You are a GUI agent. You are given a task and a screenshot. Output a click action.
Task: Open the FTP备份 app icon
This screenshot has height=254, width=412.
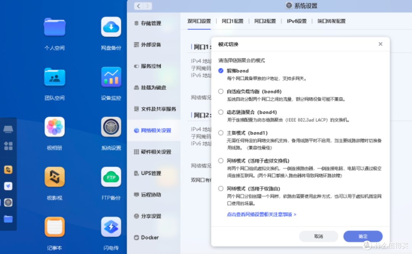tap(111, 177)
